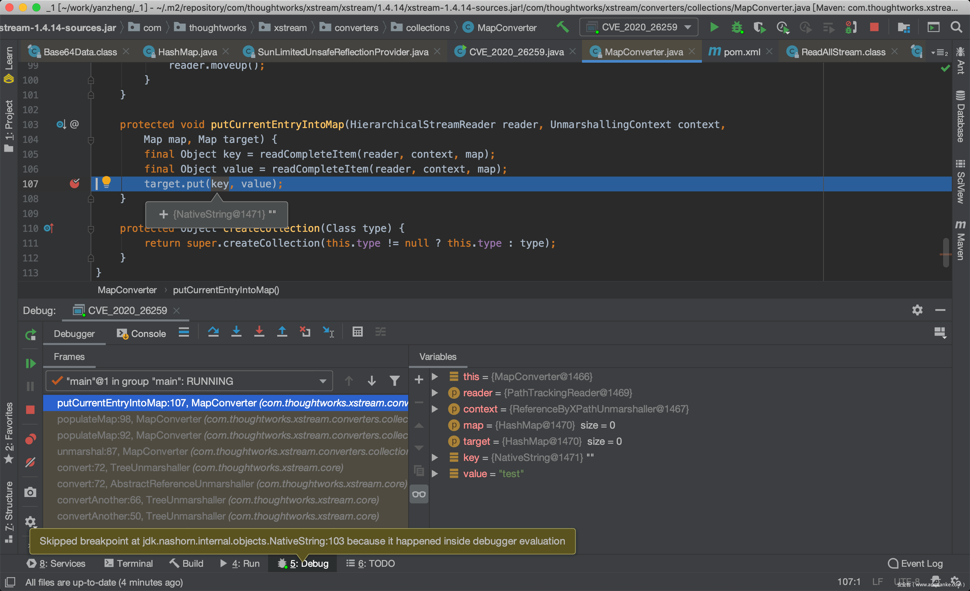
Task: Click Rerun debug session icon
Action: (30, 335)
